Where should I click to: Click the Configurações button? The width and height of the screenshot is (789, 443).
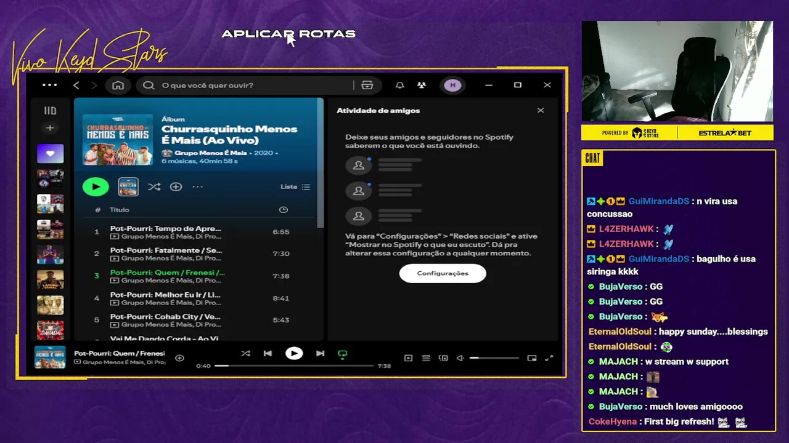443,273
